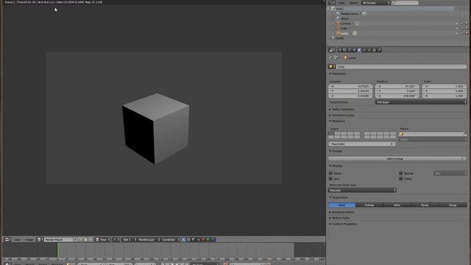The height and width of the screenshot is (265, 471).
Task: Switch to the Object properties tab
Action: pyautogui.click(x=359, y=50)
